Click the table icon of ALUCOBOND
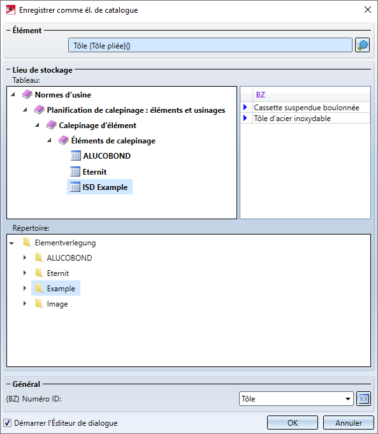The width and height of the screenshot is (378, 434). pos(75,156)
